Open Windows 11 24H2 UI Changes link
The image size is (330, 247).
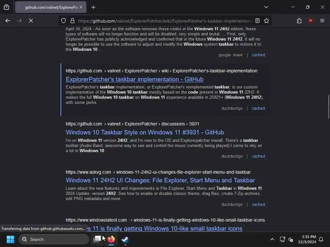[x=160, y=180]
